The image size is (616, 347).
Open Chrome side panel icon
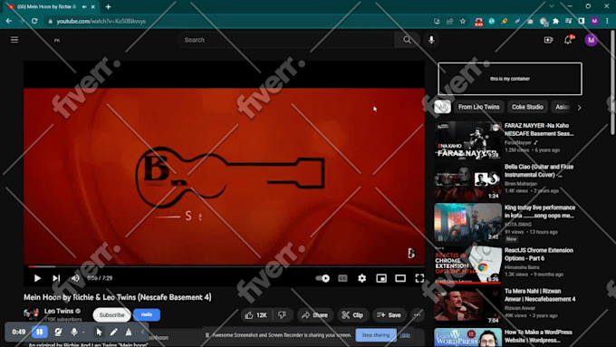(582, 21)
